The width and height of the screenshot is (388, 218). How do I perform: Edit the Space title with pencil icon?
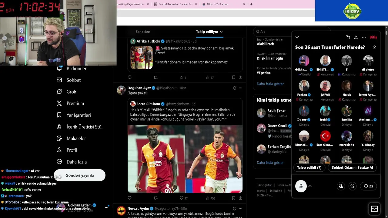click(x=374, y=47)
